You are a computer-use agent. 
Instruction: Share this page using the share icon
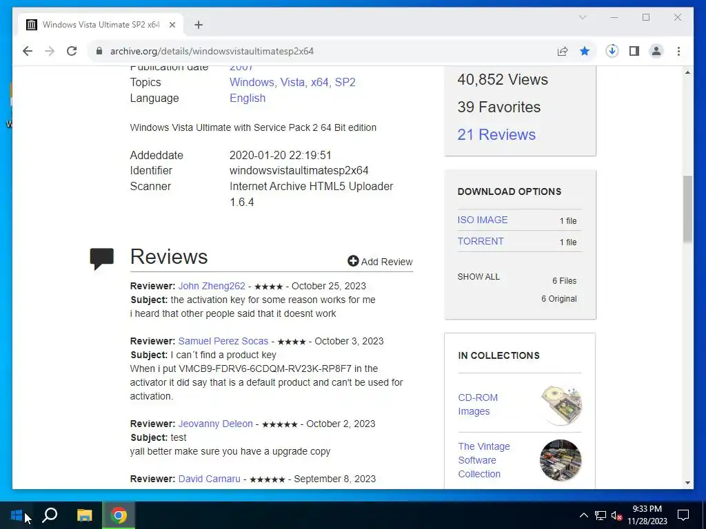[x=563, y=51]
